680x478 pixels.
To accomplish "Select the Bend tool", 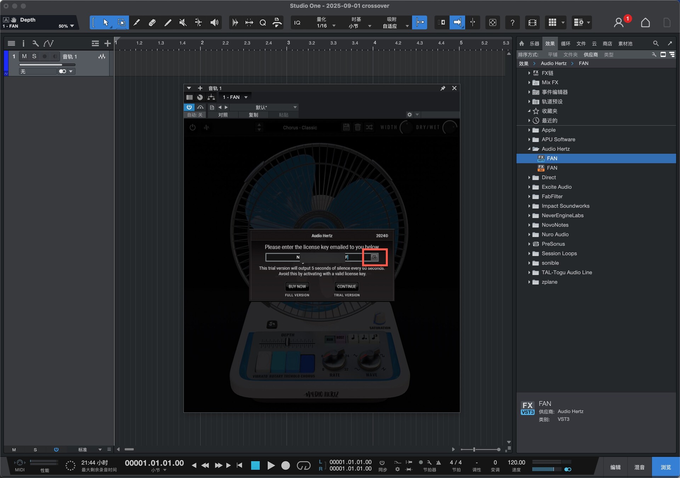I will tap(198, 22).
